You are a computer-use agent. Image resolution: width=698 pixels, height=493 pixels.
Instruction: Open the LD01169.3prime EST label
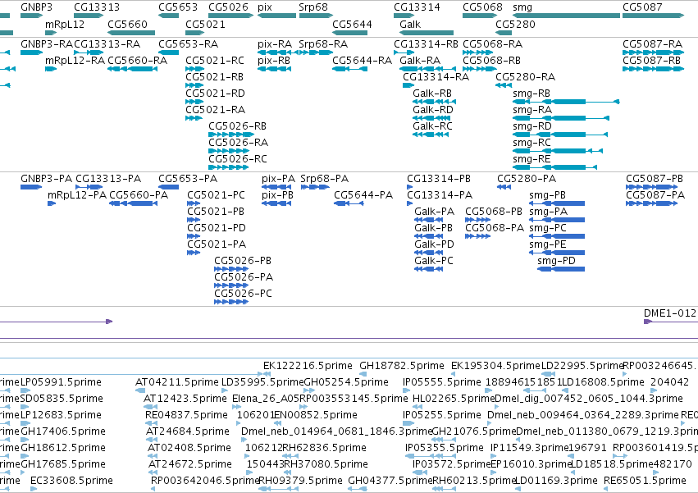[x=555, y=481]
